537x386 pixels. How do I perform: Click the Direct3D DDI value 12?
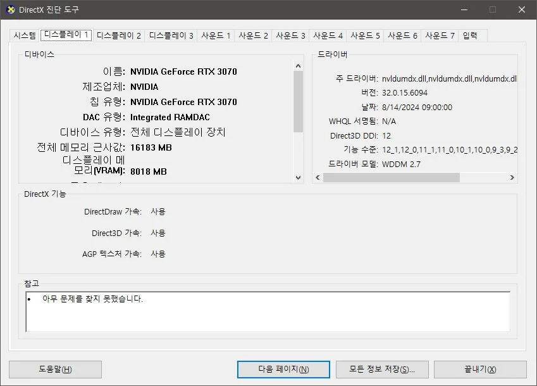tap(386, 135)
